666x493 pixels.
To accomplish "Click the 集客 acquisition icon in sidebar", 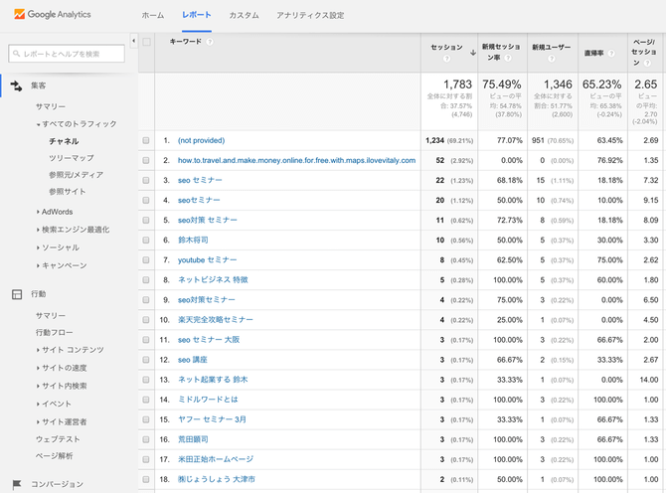I will click(x=17, y=86).
